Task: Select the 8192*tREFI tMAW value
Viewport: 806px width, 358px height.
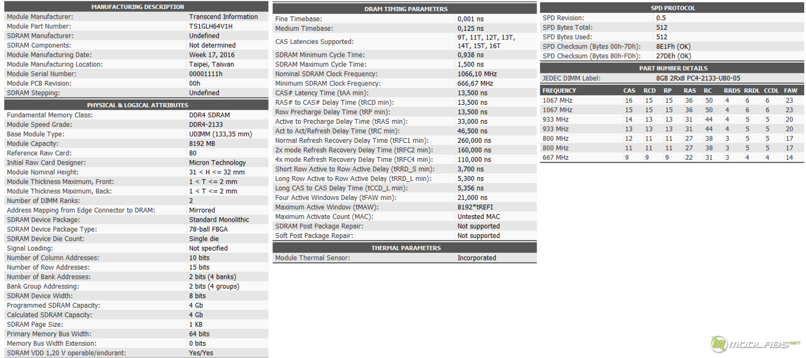Action: pos(475,207)
